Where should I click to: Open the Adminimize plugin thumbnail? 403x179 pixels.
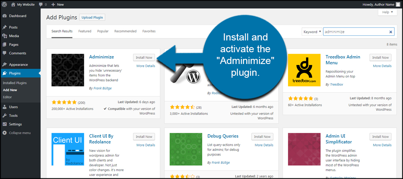(68, 70)
